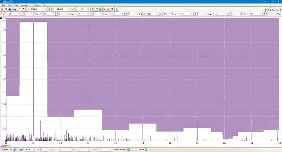Viewport: 282px width, 152px height.
Task: Open the Measurements menu
Action: [x=26, y=5]
